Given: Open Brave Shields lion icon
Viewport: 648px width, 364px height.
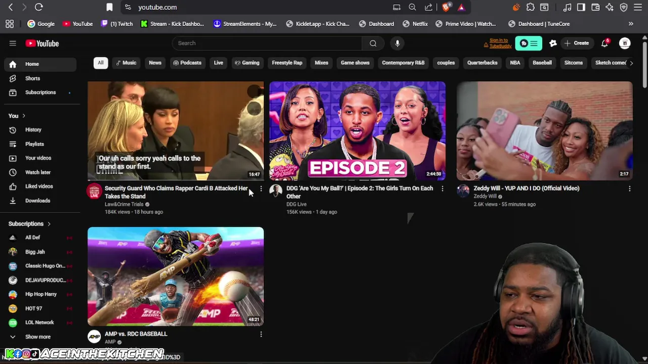Looking at the screenshot, I should coord(445,7).
